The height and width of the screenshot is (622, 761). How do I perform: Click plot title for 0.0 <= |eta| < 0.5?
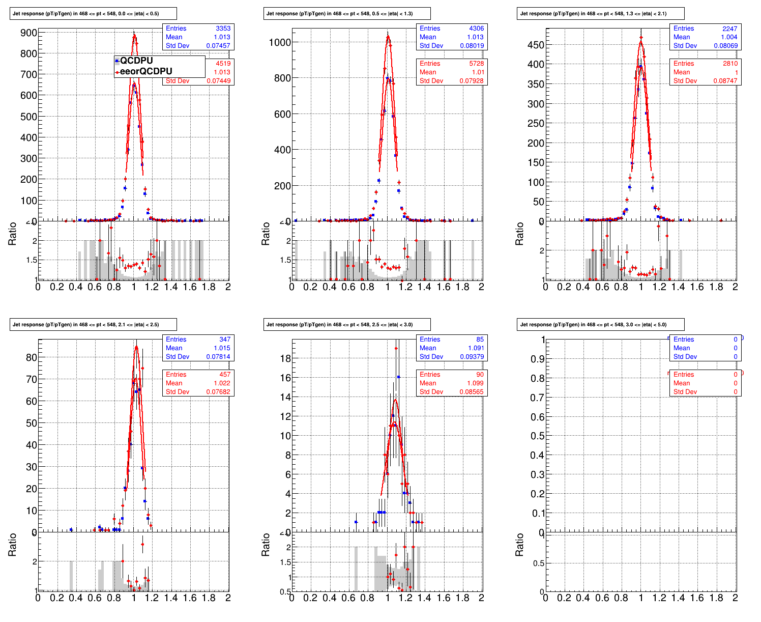(93, 14)
